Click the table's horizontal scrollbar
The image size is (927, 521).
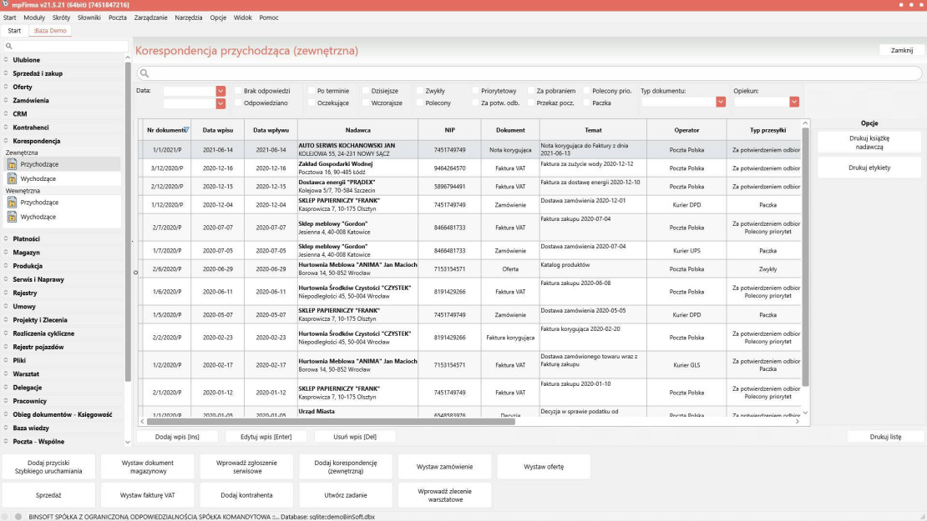coord(334,422)
